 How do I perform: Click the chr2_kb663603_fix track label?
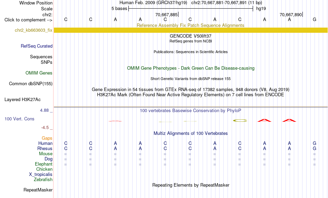tap(33, 30)
